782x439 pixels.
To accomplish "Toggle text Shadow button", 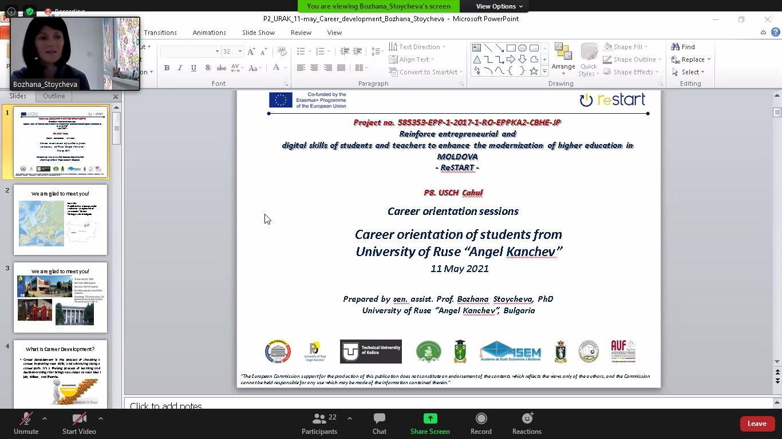I will click(x=207, y=68).
